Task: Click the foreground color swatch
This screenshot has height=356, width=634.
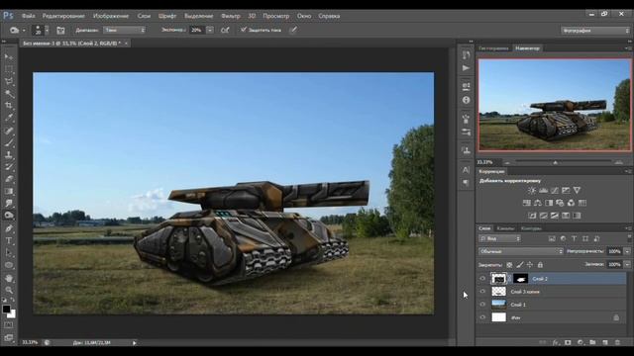Action: tap(6, 310)
